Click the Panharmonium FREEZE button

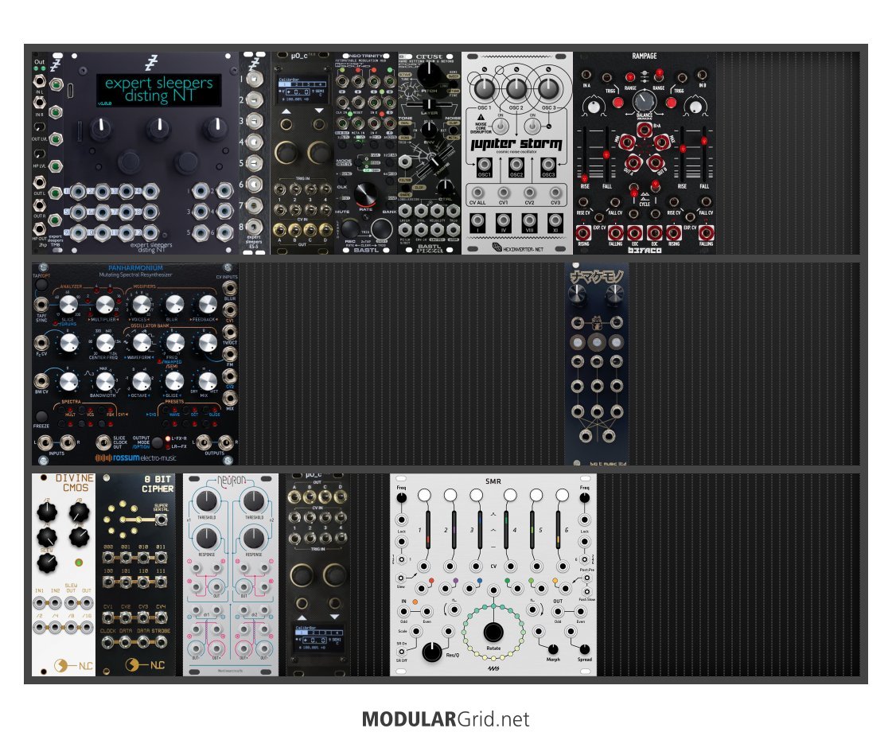(41, 417)
